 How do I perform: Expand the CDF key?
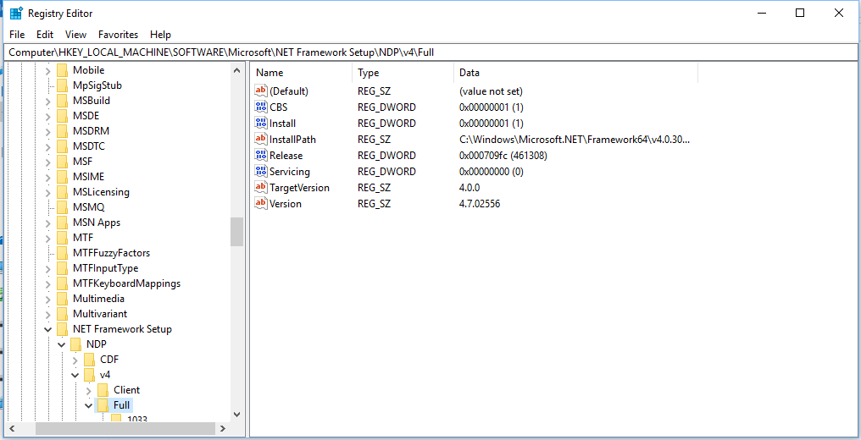click(75, 360)
